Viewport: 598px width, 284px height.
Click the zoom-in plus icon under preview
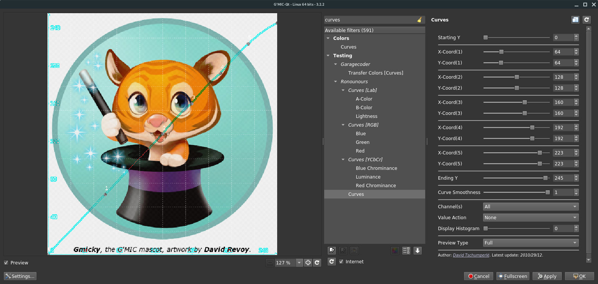click(308, 263)
